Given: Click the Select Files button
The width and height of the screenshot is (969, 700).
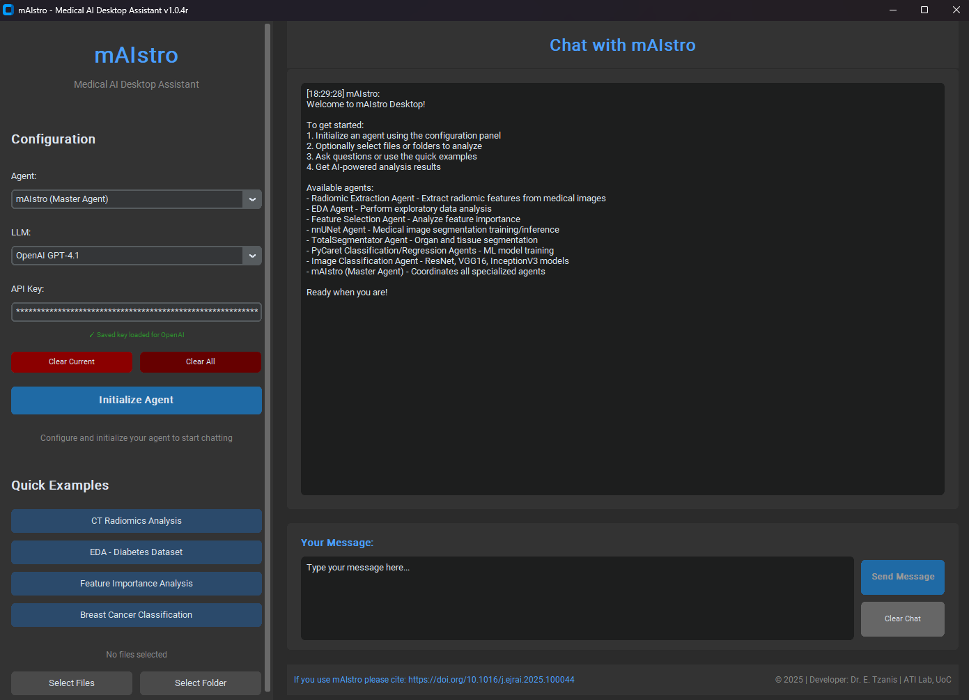Looking at the screenshot, I should tap(72, 683).
